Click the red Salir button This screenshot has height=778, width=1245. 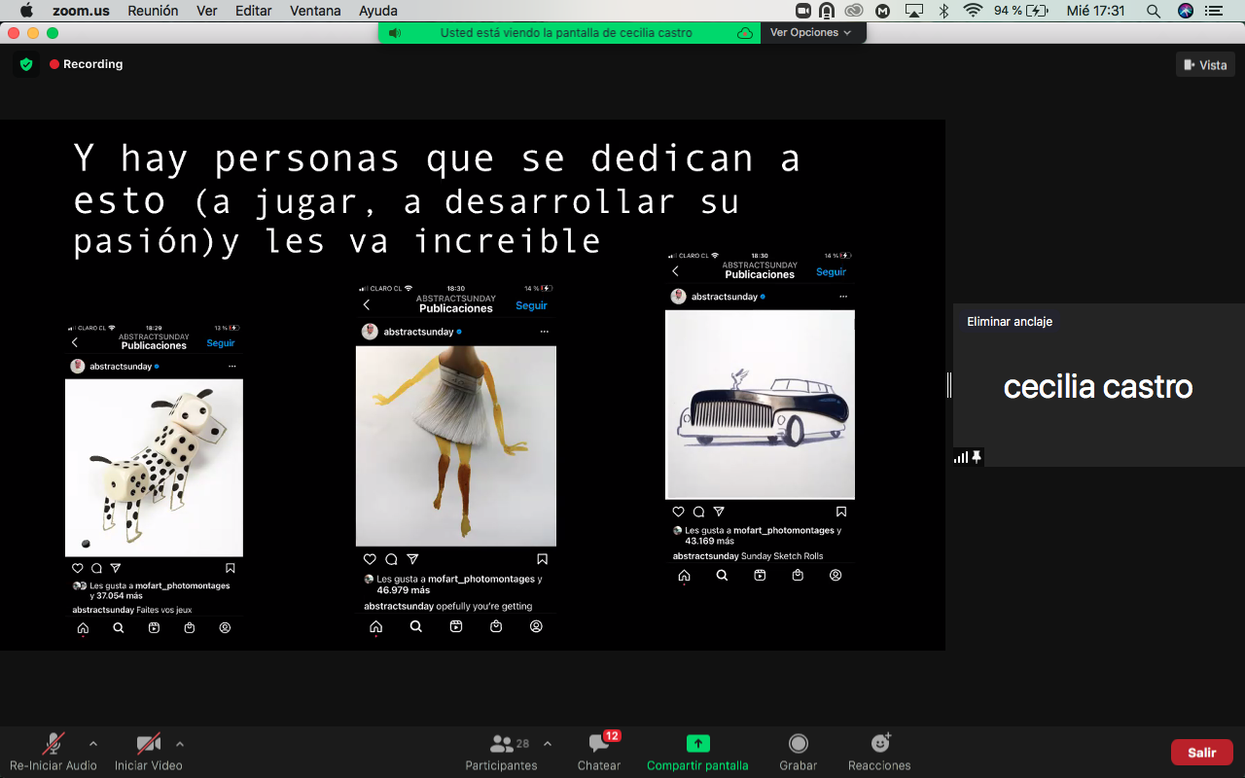[1202, 752]
